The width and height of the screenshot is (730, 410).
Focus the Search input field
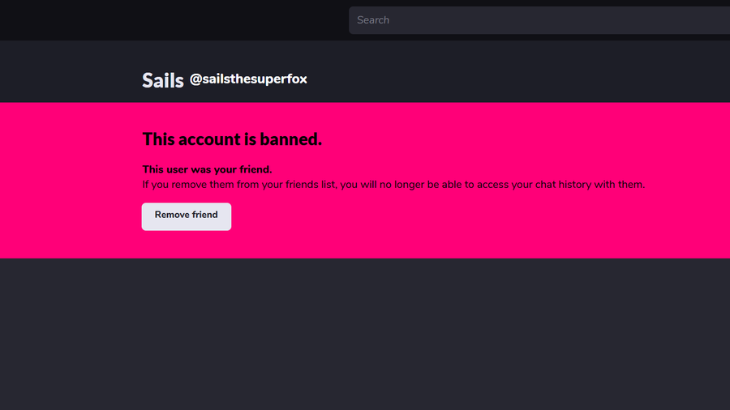point(539,20)
